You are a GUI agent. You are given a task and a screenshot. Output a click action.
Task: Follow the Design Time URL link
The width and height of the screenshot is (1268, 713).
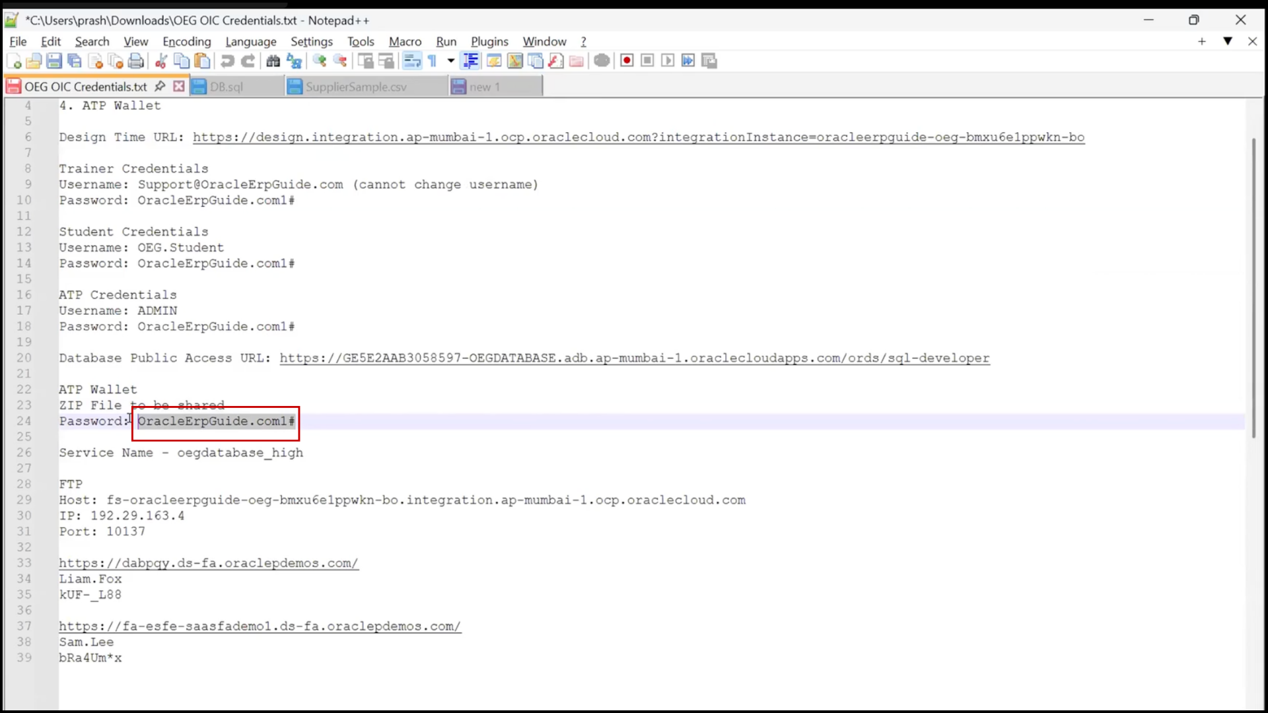coord(639,137)
